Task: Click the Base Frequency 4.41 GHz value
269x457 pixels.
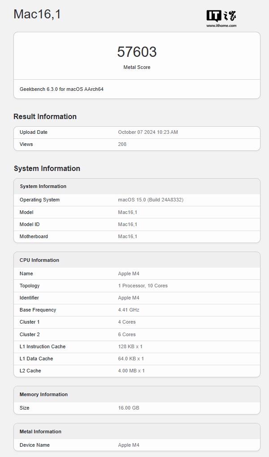Action: [x=128, y=310]
